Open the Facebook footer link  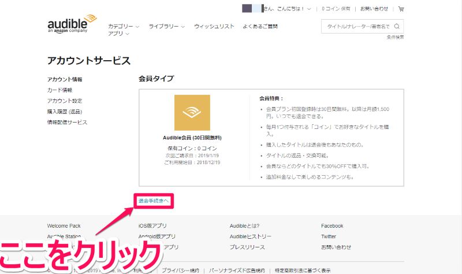click(332, 226)
